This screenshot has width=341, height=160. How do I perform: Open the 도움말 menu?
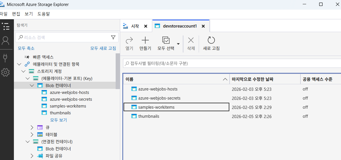[x=43, y=14]
